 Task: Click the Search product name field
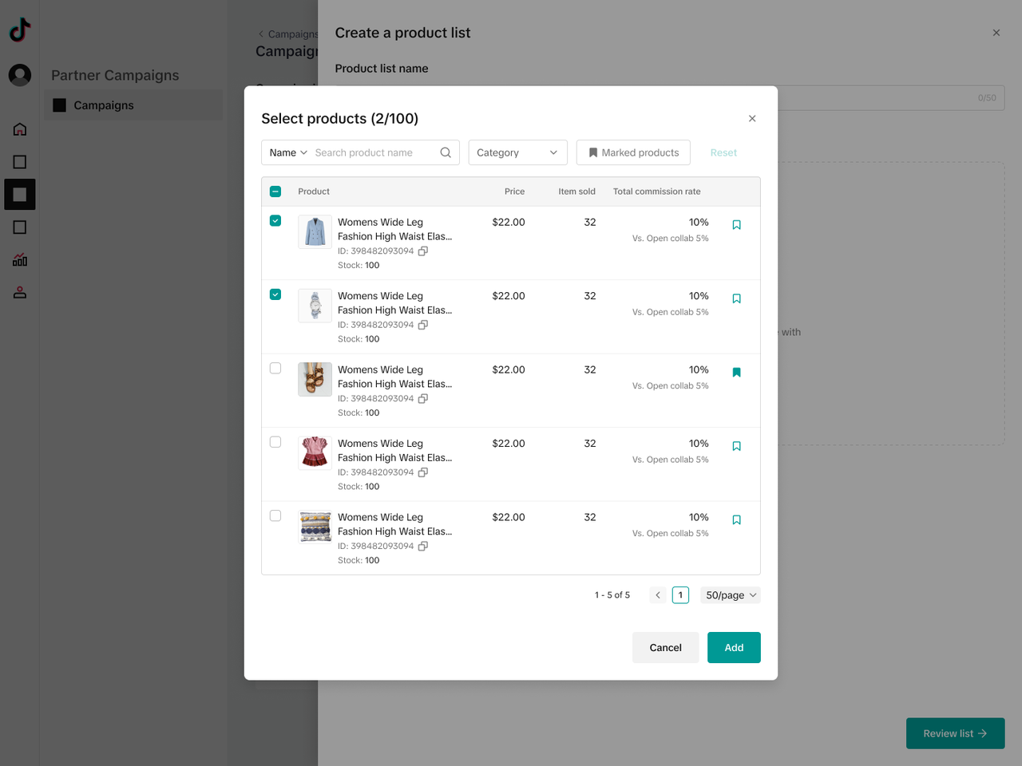point(372,152)
